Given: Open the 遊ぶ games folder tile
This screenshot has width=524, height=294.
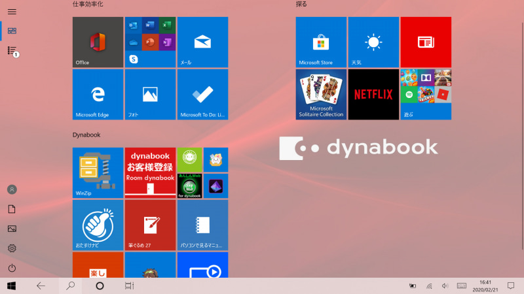Looking at the screenshot, I should click(426, 95).
